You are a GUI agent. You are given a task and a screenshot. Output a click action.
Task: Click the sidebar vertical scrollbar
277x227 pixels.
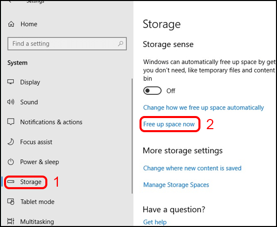click(132, 136)
